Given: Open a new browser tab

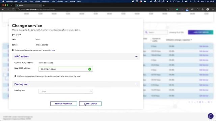Looking at the screenshot, I should click(x=44, y=5).
